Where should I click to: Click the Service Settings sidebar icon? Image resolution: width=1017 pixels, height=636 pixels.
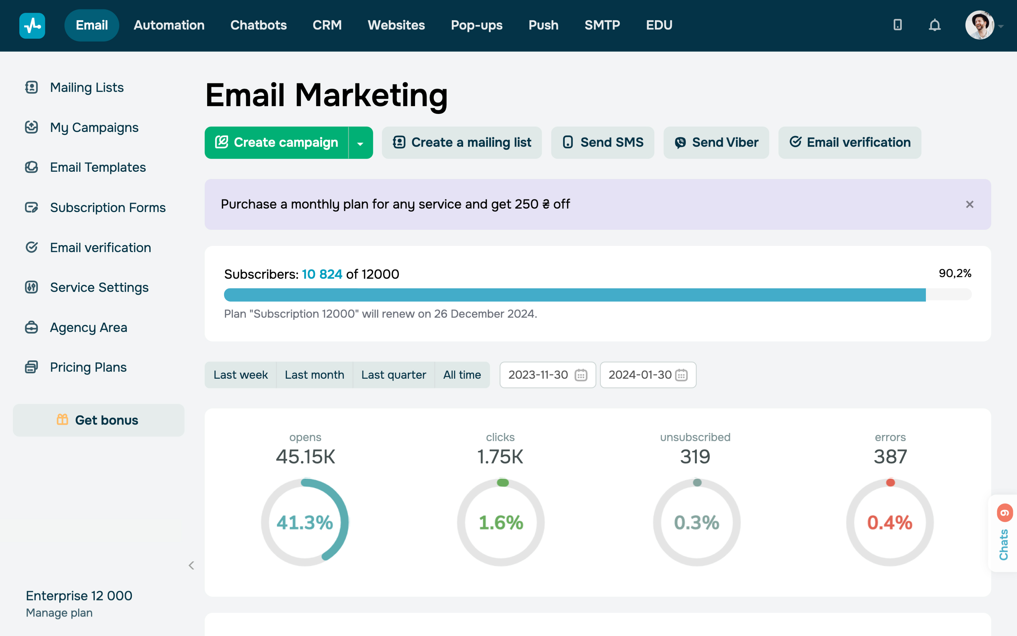(32, 287)
